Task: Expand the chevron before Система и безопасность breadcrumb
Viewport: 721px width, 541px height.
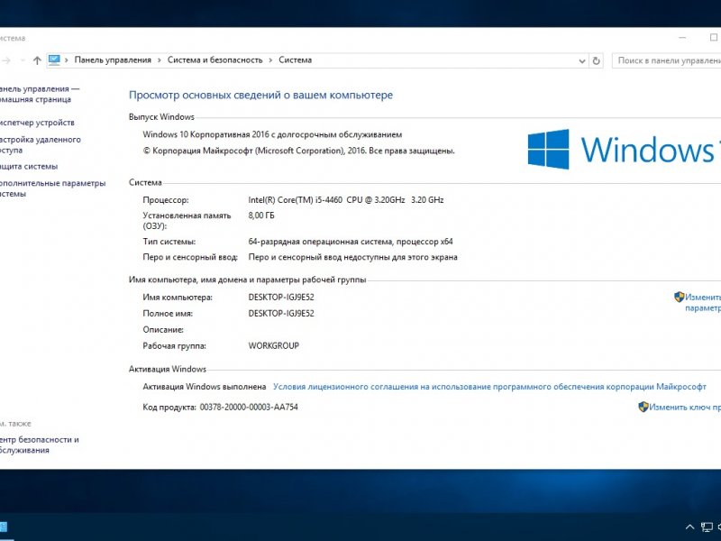Action: pyautogui.click(x=160, y=60)
